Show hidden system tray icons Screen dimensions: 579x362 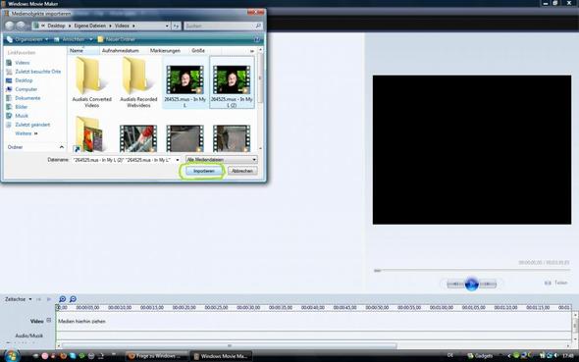[x=509, y=356]
